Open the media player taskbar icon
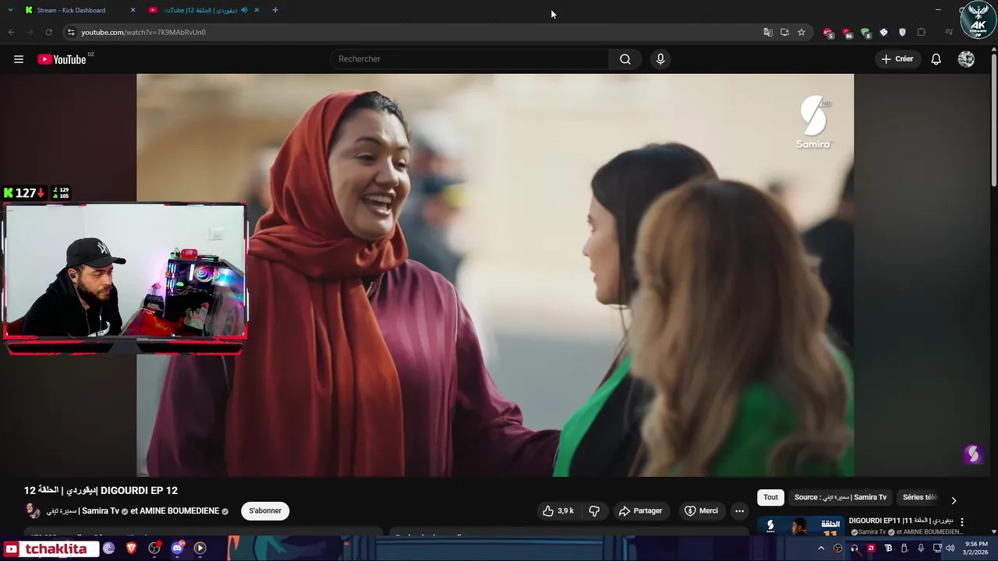This screenshot has width=998, height=561. pyautogui.click(x=200, y=549)
